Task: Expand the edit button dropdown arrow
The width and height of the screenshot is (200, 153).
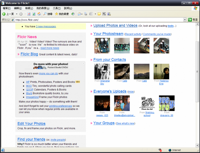Action: 95,14
